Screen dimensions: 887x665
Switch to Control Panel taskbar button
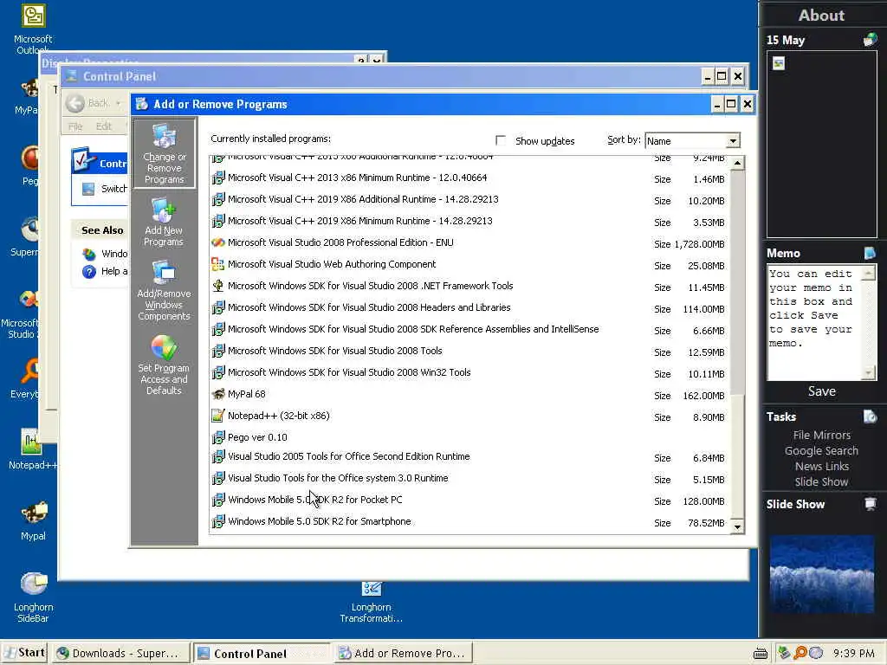[261, 653]
